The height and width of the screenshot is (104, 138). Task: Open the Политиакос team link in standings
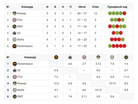(25, 46)
